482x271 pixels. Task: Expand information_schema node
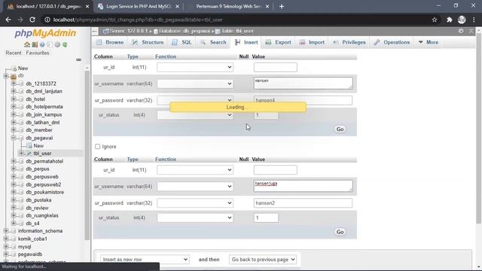point(6,231)
